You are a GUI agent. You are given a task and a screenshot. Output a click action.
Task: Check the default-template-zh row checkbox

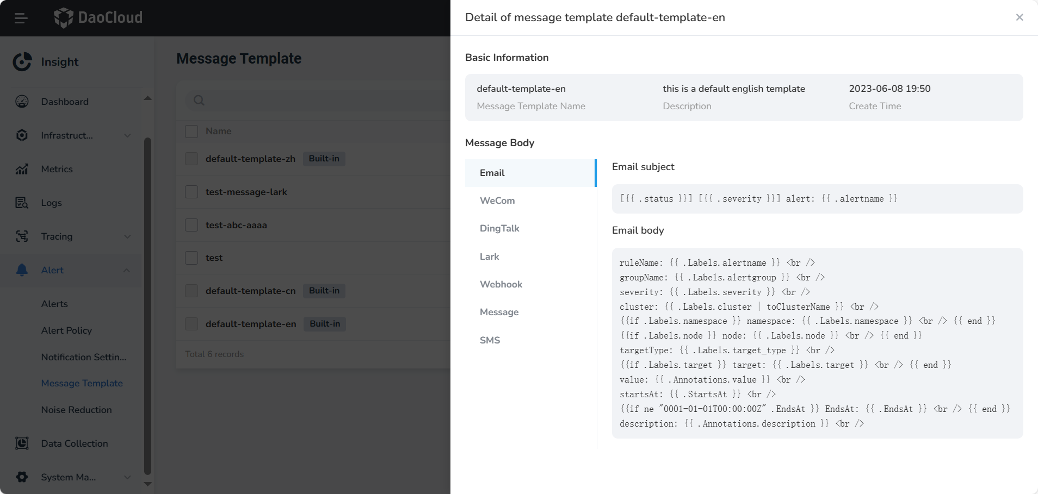[191, 159]
